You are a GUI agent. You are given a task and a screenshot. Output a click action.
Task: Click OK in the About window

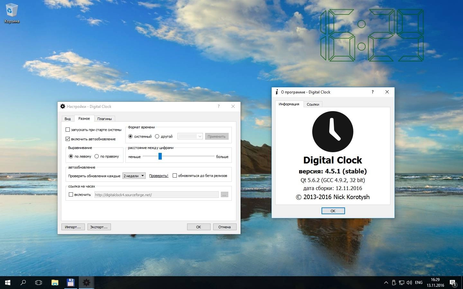333,211
